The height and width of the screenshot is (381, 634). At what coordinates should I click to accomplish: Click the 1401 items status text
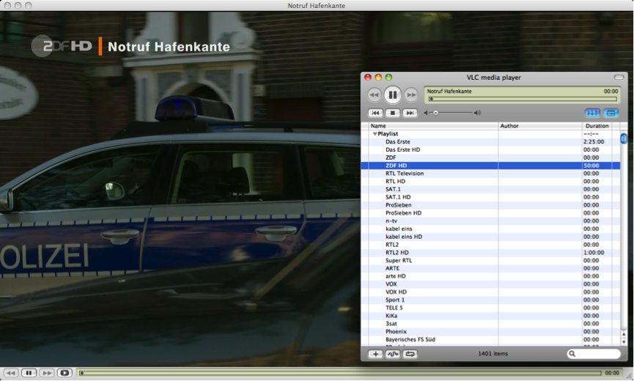point(493,354)
